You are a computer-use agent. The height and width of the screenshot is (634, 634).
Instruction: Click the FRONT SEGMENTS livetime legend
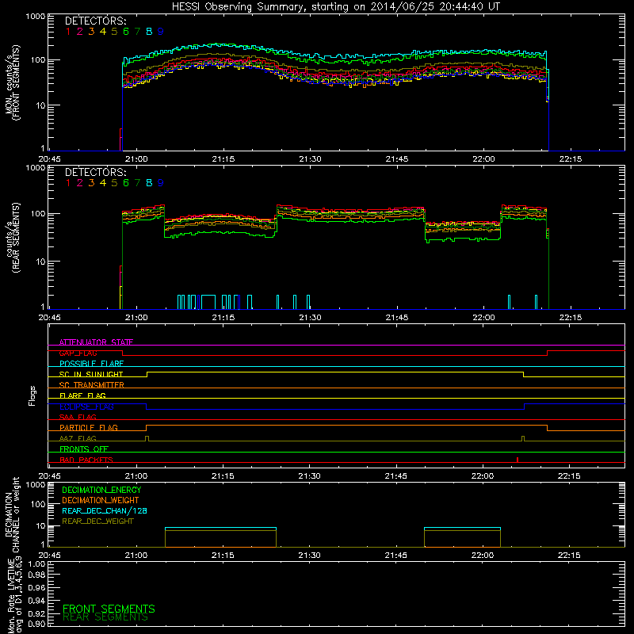pos(109,609)
